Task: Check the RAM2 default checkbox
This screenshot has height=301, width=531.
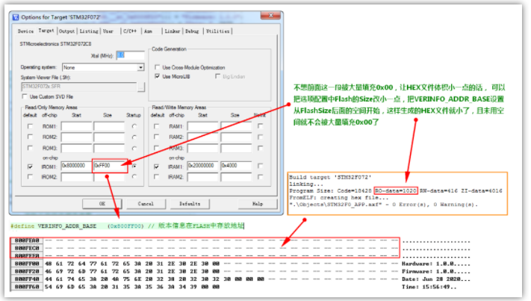Action: 156,137
